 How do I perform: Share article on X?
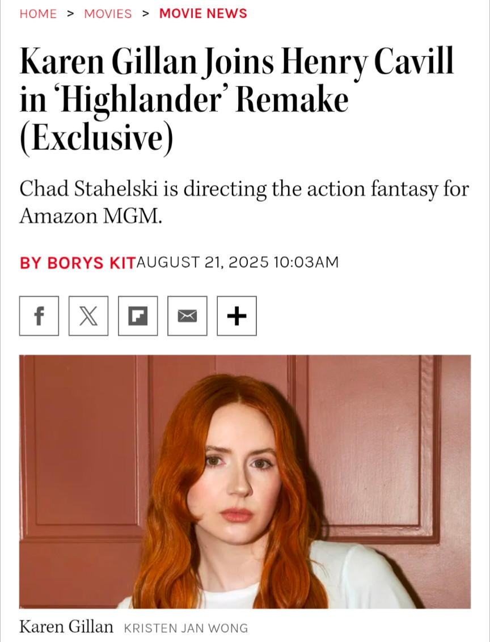point(88,316)
